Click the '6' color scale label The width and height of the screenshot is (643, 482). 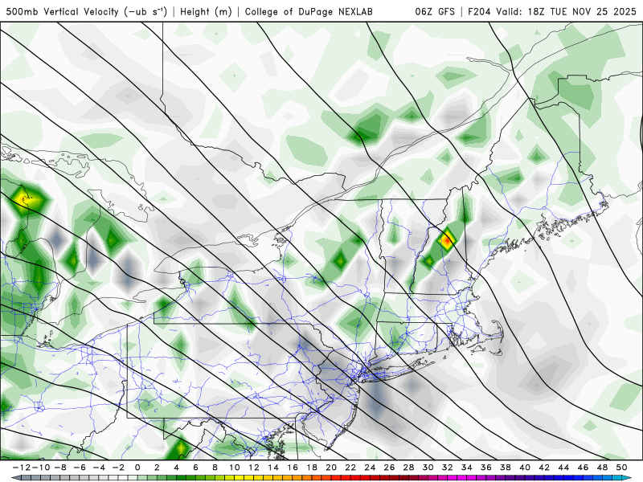coord(195,468)
